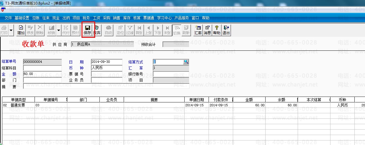Open the 出纳 menu
Screen dimensions: 365x145
66,18
